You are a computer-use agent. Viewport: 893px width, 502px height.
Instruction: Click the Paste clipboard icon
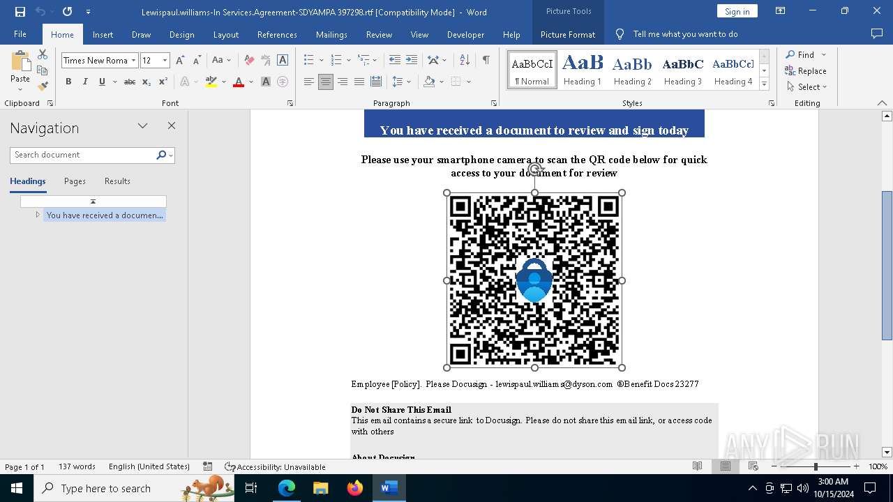(x=20, y=62)
